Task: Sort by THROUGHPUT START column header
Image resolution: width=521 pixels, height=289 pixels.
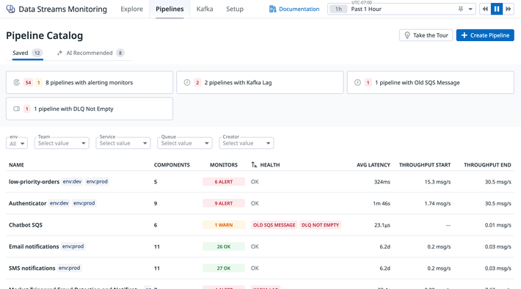Action: click(425, 165)
